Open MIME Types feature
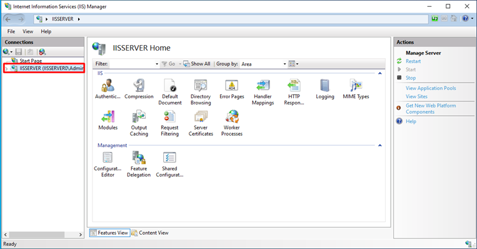Image resolution: width=477 pixels, height=249 pixels. tap(356, 89)
